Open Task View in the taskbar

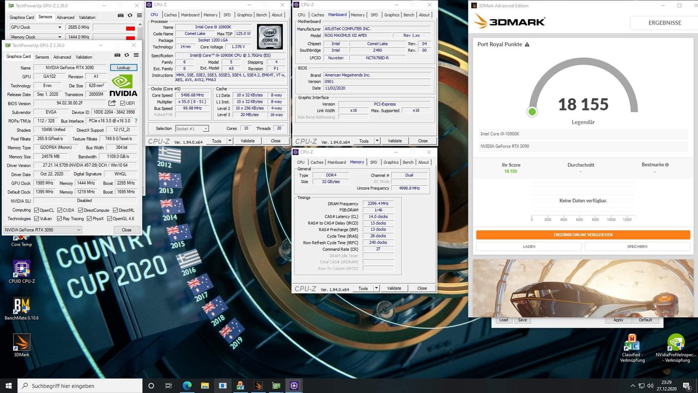pos(168,386)
